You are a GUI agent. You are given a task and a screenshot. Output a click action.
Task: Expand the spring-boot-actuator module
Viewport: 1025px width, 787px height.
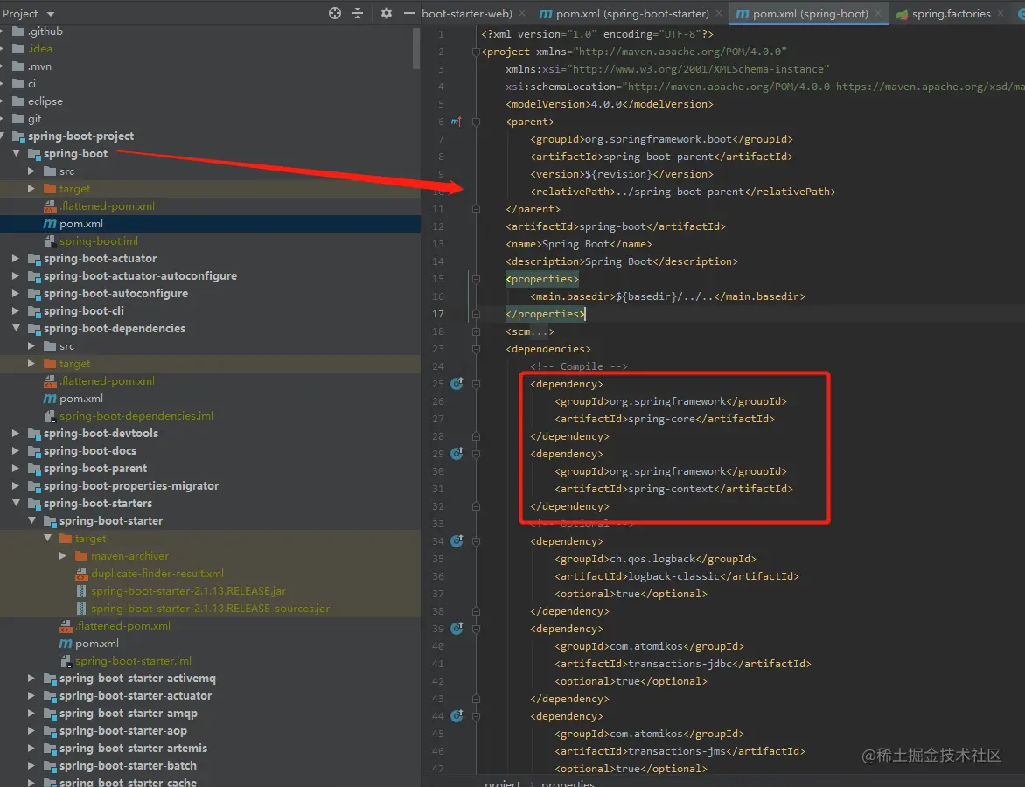click(x=16, y=259)
